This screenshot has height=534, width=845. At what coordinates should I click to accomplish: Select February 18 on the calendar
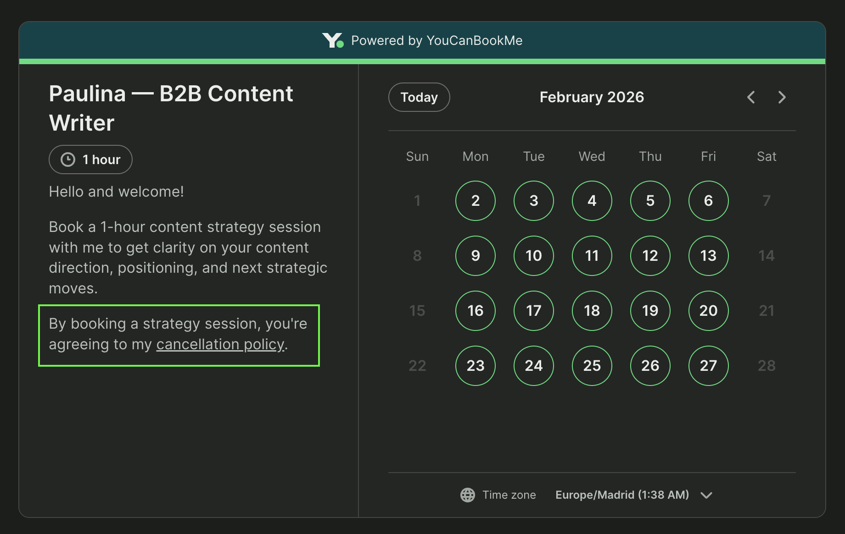(x=592, y=311)
